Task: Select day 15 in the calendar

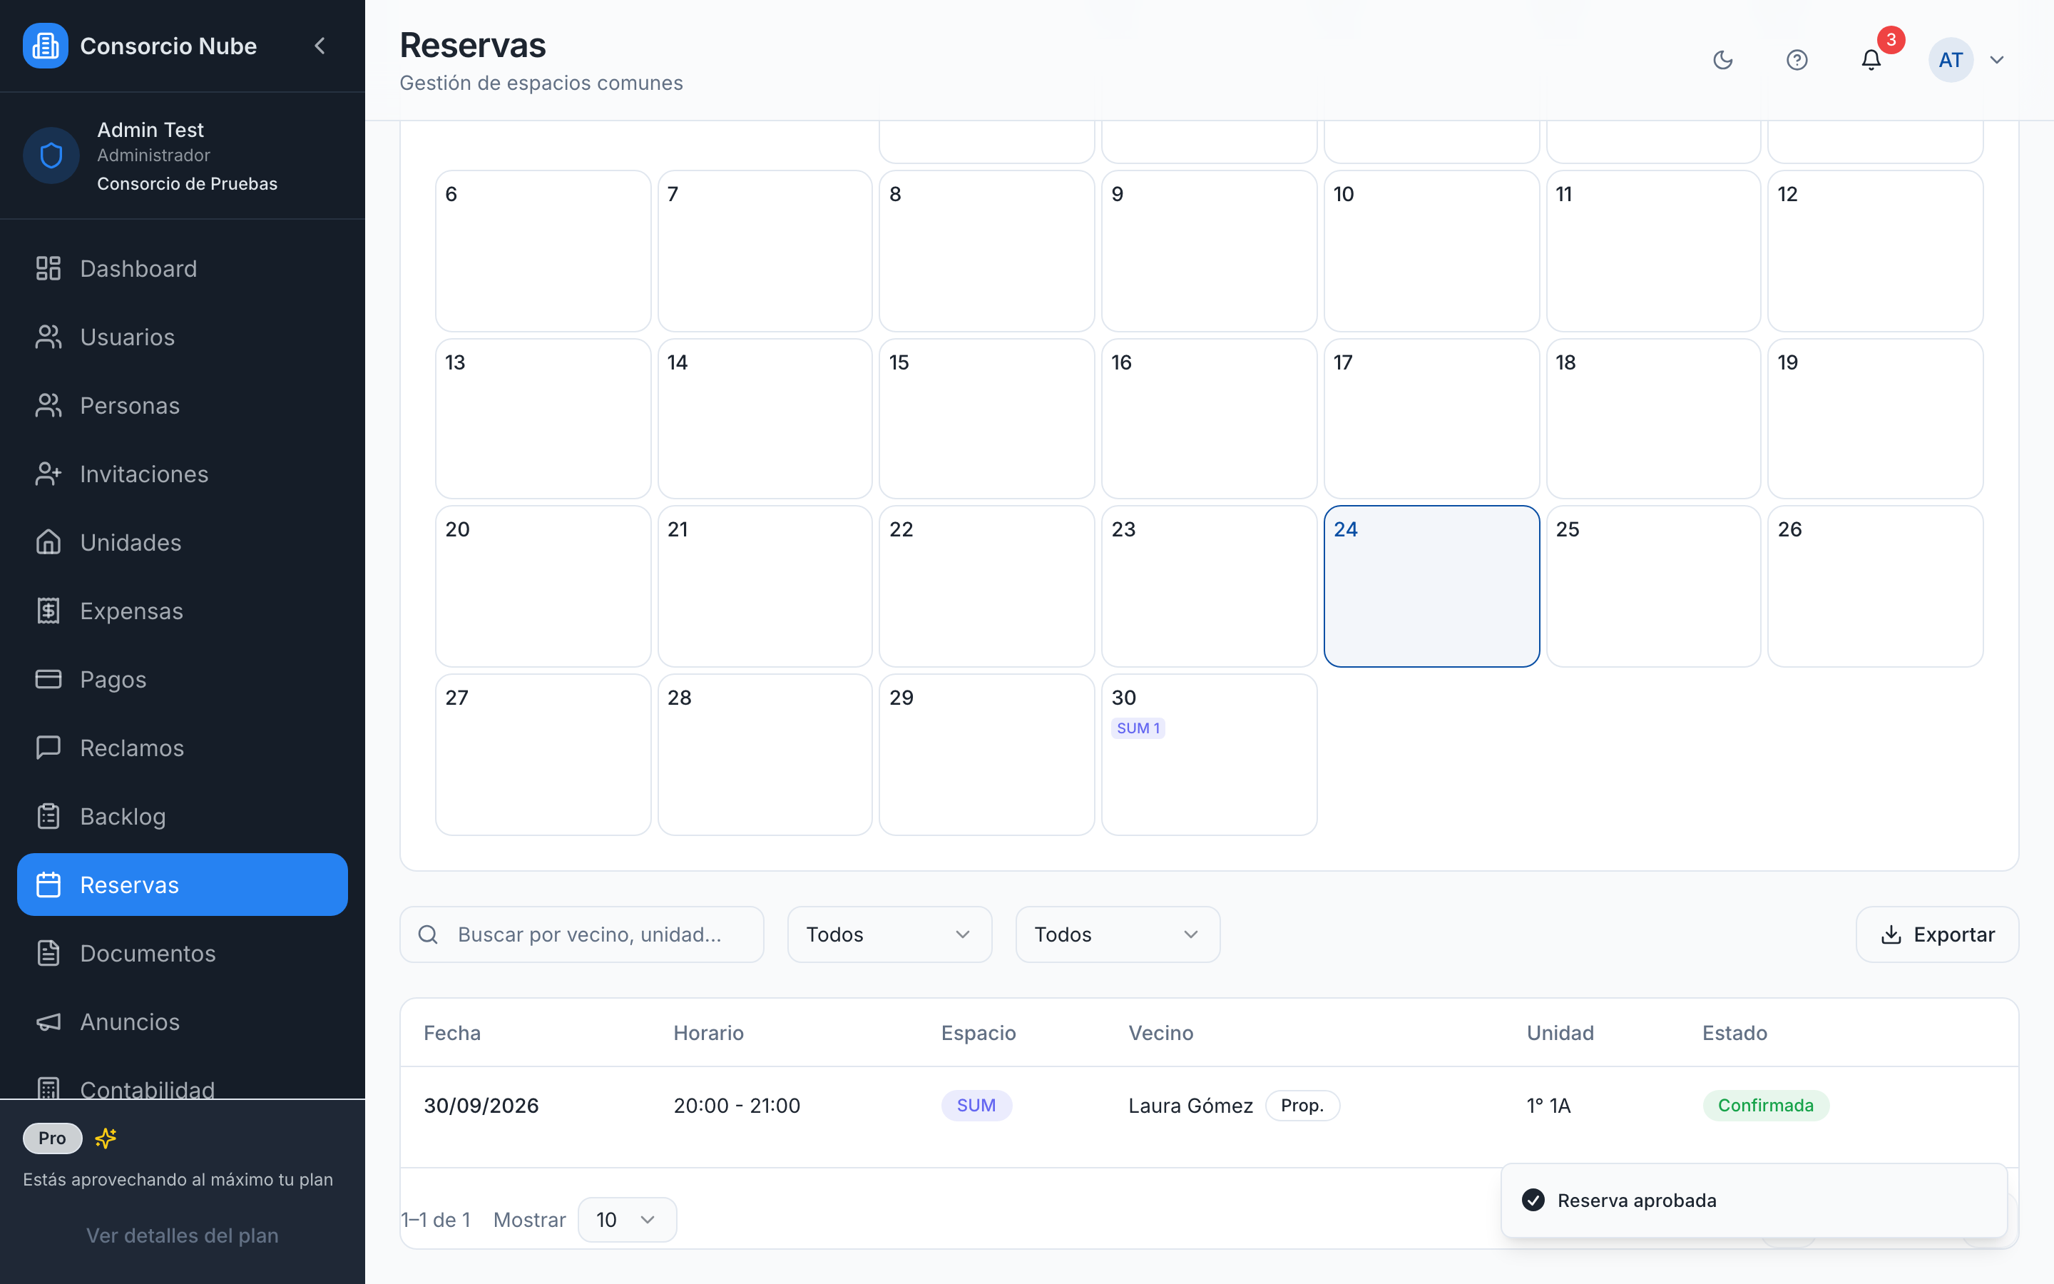Action: tap(986, 419)
